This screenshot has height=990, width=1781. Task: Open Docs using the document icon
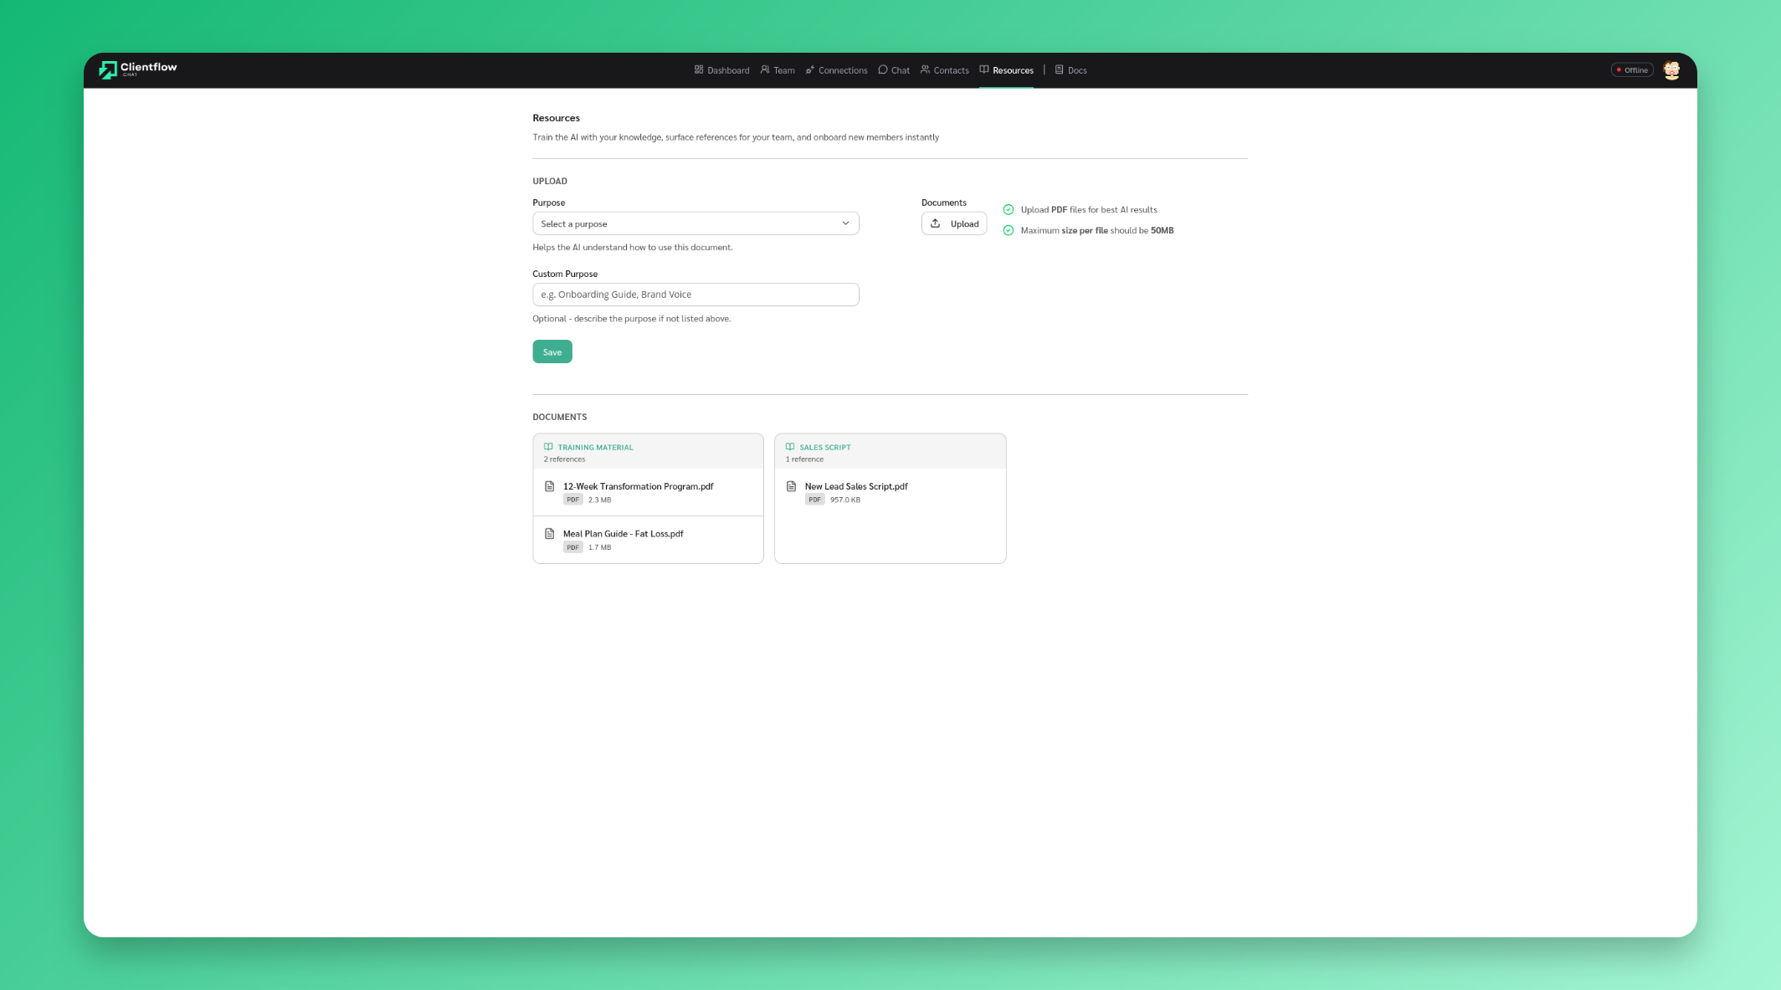click(x=1059, y=70)
